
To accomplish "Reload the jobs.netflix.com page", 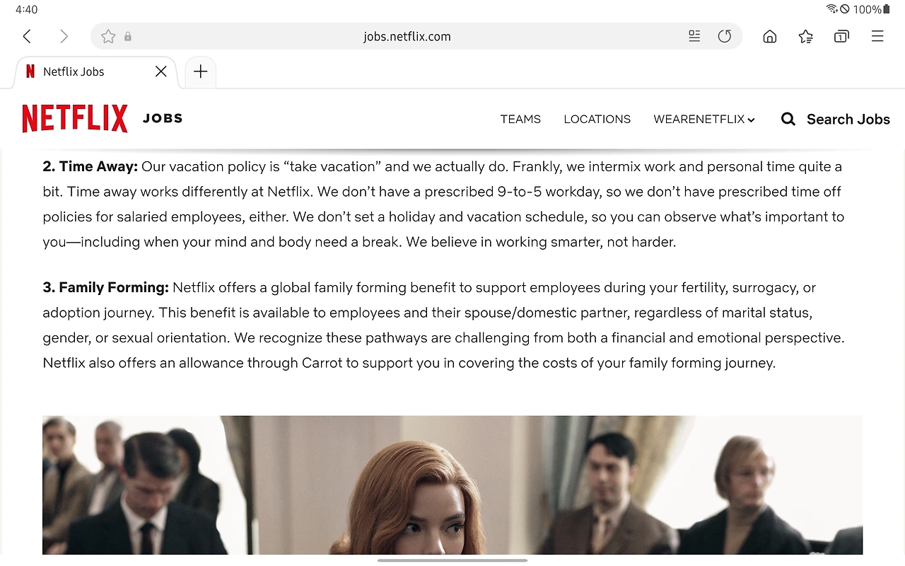I will coord(725,36).
